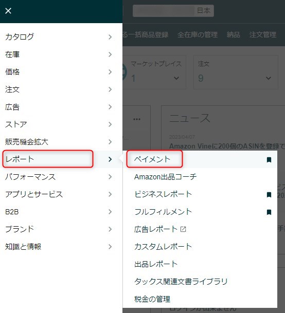Expand the カタログ chevron arrow

(x=110, y=37)
